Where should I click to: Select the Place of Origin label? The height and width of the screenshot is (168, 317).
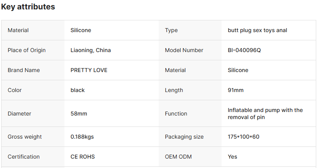tap(26, 50)
